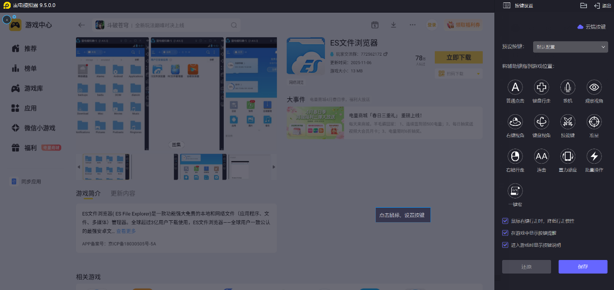
Task: Expand the 扫码下载 dropdown arrow
Action: [x=478, y=74]
